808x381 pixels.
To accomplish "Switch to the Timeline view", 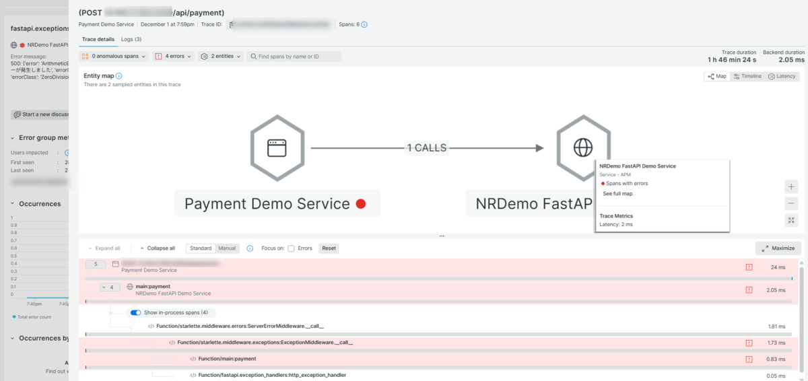I will click(x=747, y=77).
